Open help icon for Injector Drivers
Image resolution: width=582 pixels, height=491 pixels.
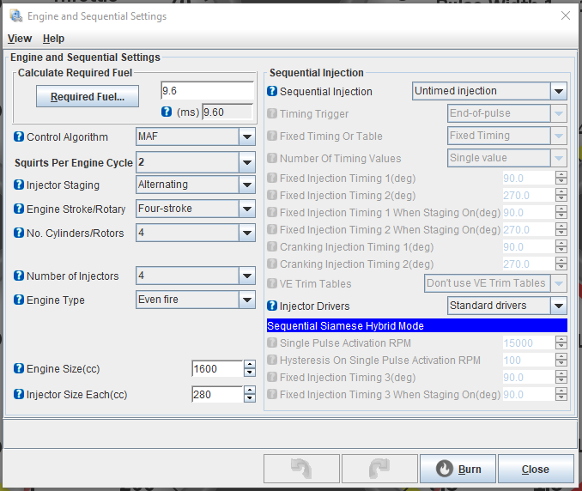tap(272, 306)
